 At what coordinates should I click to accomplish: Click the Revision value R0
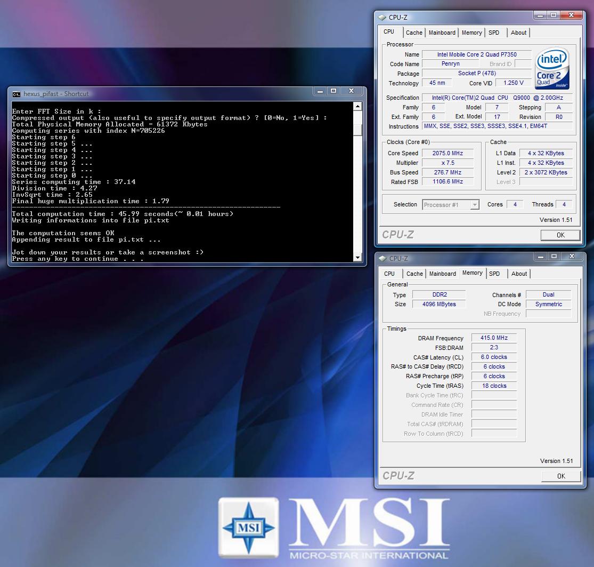click(559, 117)
